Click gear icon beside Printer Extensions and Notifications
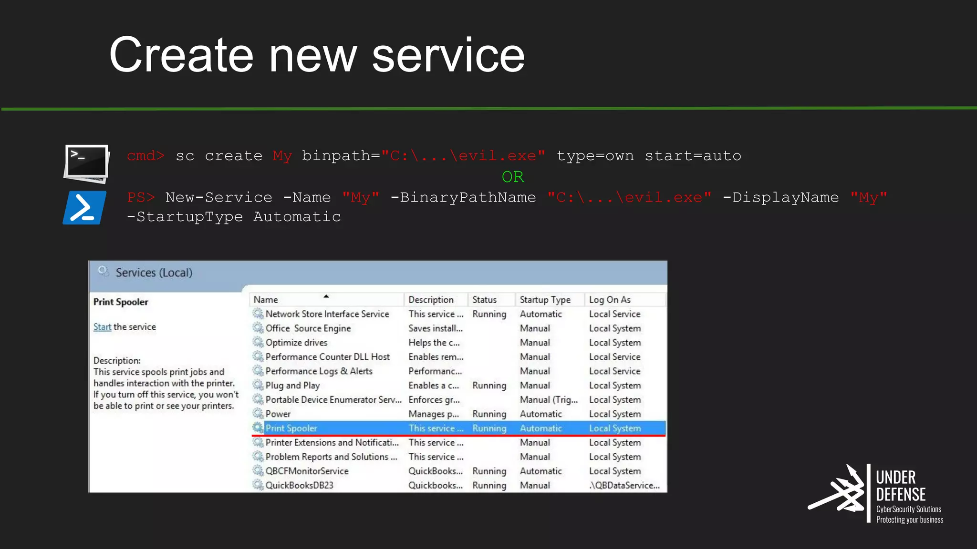The height and width of the screenshot is (549, 977). click(258, 442)
